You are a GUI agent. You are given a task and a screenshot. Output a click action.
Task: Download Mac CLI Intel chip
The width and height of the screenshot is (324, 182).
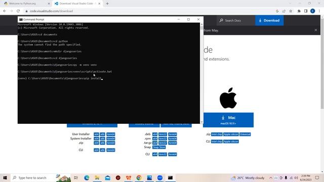click(x=217, y=142)
